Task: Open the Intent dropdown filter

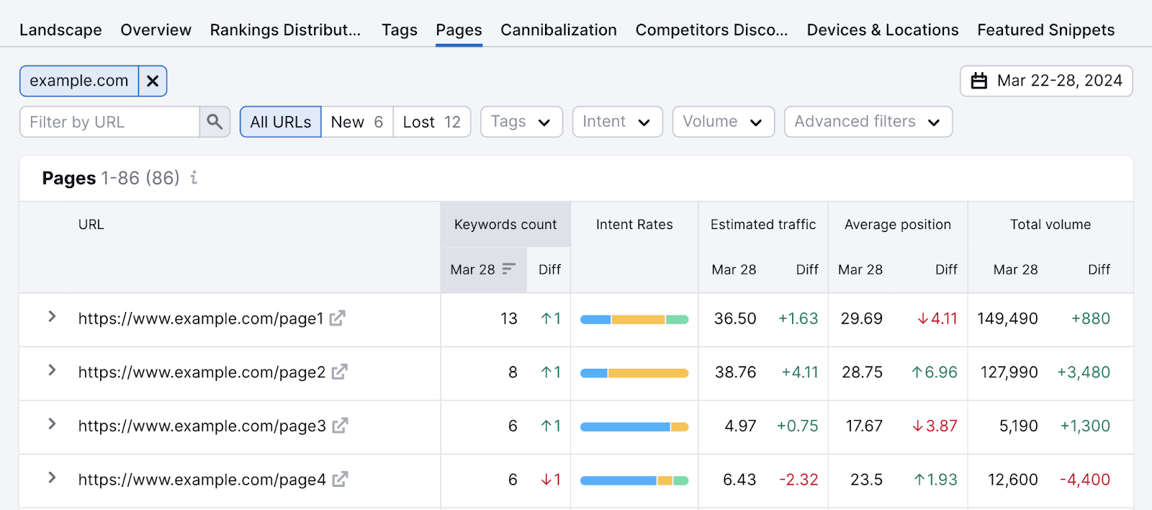Action: [x=616, y=122]
